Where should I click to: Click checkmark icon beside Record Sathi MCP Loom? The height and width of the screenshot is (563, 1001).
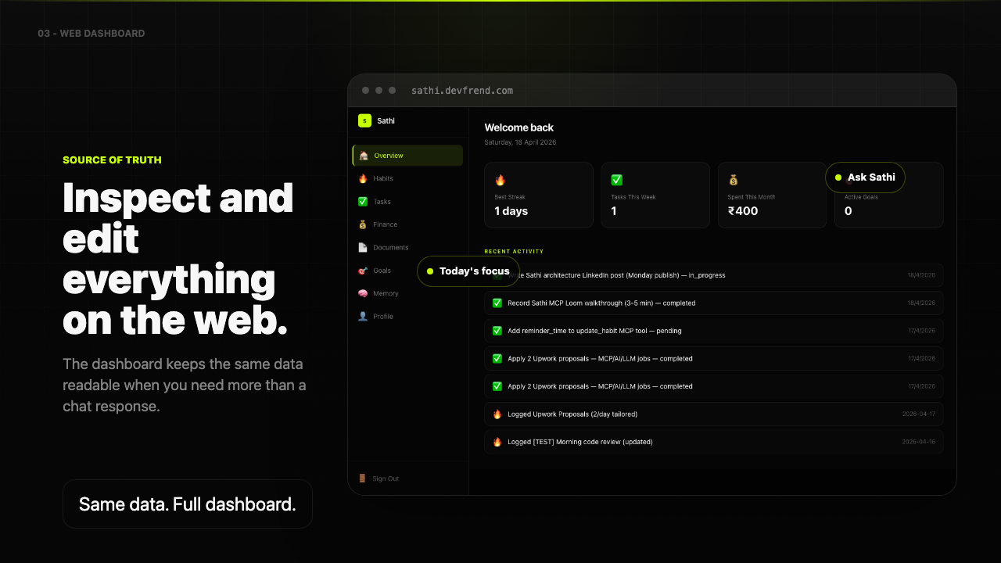[497, 303]
